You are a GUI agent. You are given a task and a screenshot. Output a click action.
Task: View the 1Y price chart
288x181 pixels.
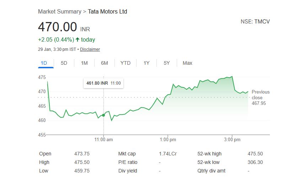(x=146, y=63)
